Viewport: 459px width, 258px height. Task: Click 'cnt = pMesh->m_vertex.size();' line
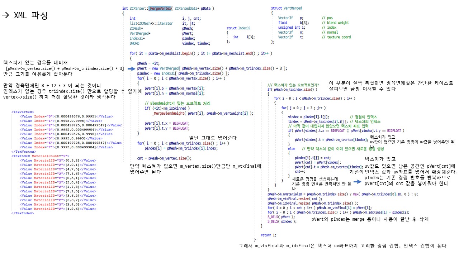164,158
